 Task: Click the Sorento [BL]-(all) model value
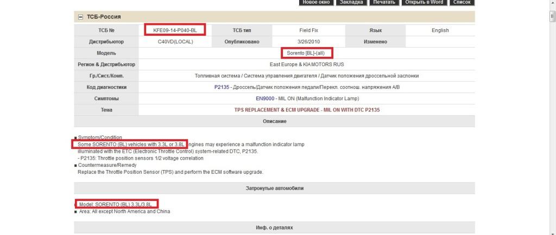307,53
